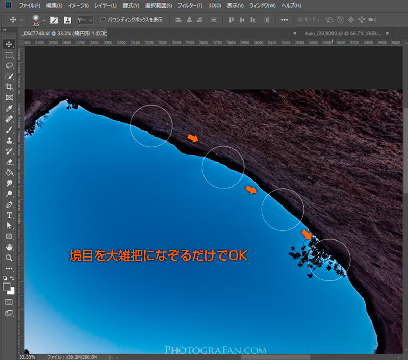
Task: Expand the toolbox with double-arrow
Action: tap(5, 30)
